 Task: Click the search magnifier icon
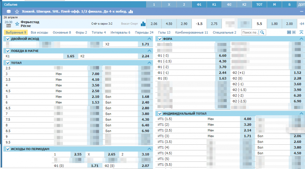(262, 33)
